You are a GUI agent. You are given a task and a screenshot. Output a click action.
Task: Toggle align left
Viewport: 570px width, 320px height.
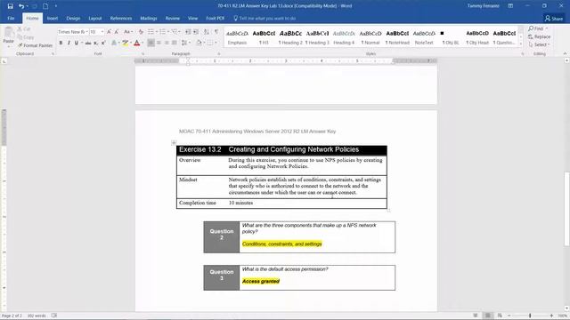point(151,43)
